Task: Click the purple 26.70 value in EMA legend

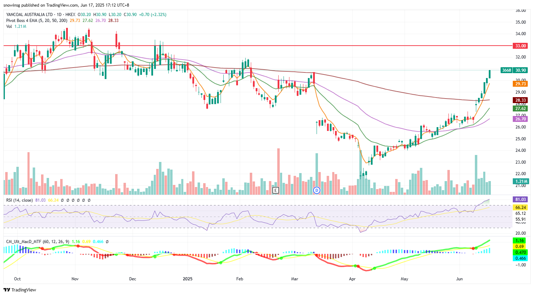Action: point(101,21)
